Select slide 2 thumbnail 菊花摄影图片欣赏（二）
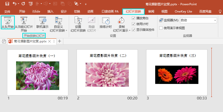 (107, 72)
